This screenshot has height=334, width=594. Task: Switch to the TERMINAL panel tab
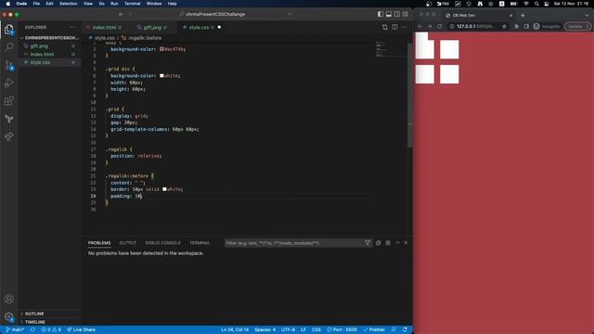click(200, 243)
